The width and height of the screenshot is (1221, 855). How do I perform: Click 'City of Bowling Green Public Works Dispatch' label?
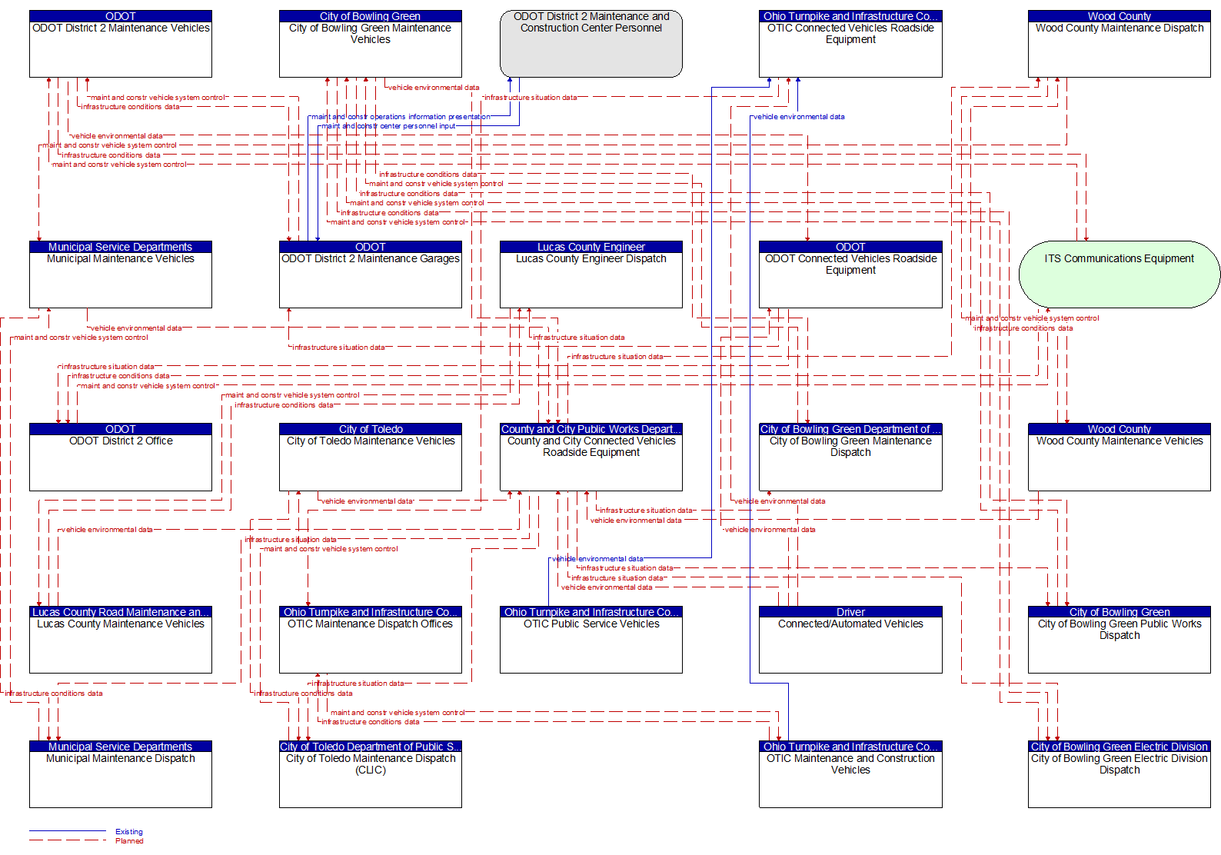pos(1120,630)
